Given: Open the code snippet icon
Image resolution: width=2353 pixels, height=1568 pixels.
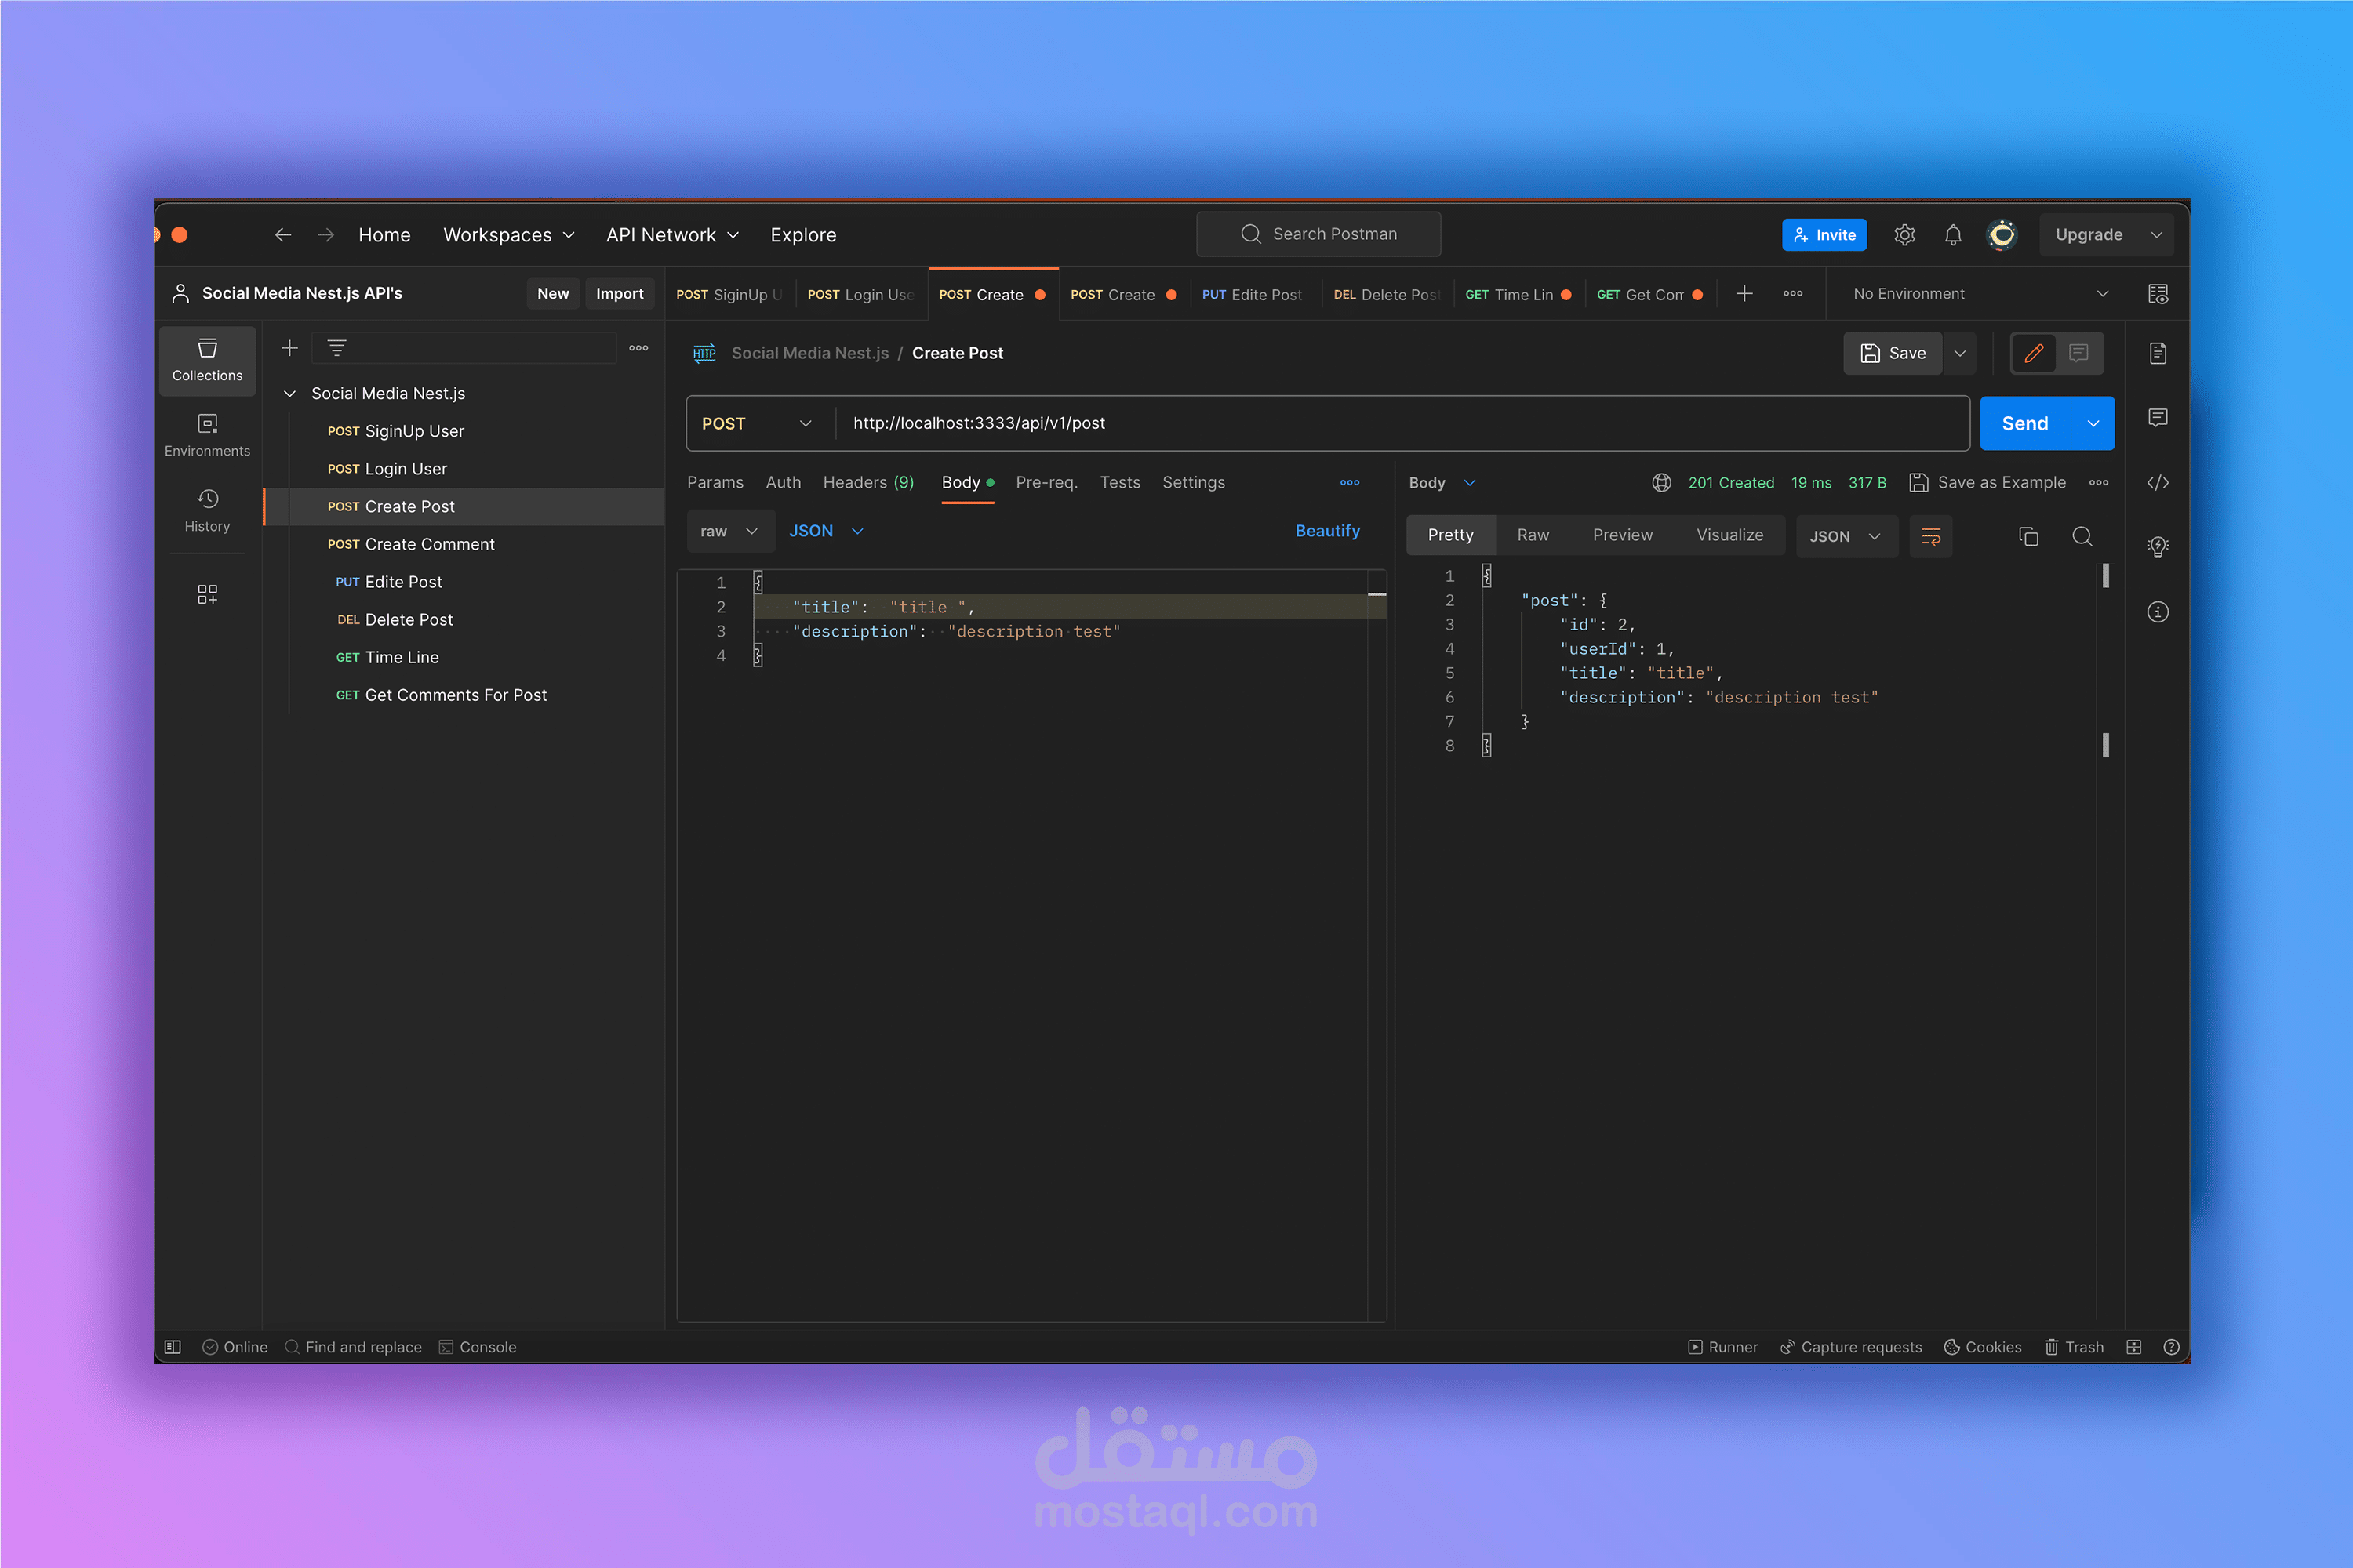Looking at the screenshot, I should (x=2158, y=483).
